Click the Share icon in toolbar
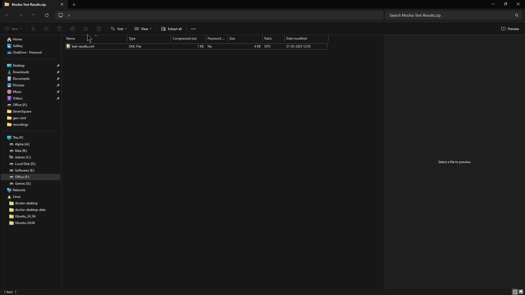 86,29
